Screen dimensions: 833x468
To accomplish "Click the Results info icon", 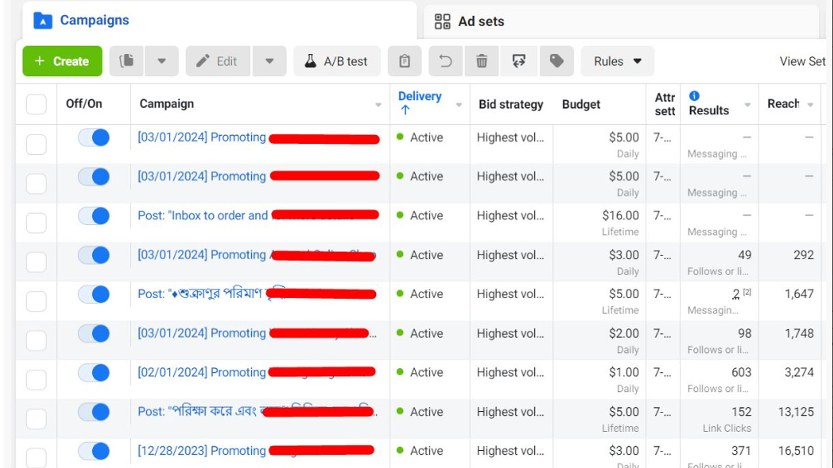I will tap(694, 96).
